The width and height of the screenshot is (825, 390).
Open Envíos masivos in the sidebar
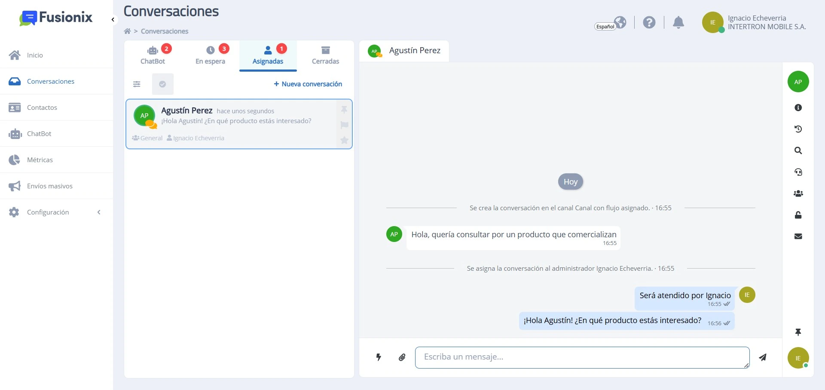coord(56,186)
